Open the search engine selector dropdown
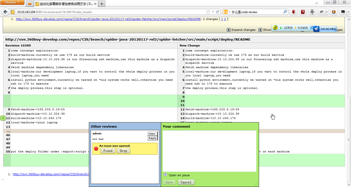The image size is (351, 187). tap(227, 12)
